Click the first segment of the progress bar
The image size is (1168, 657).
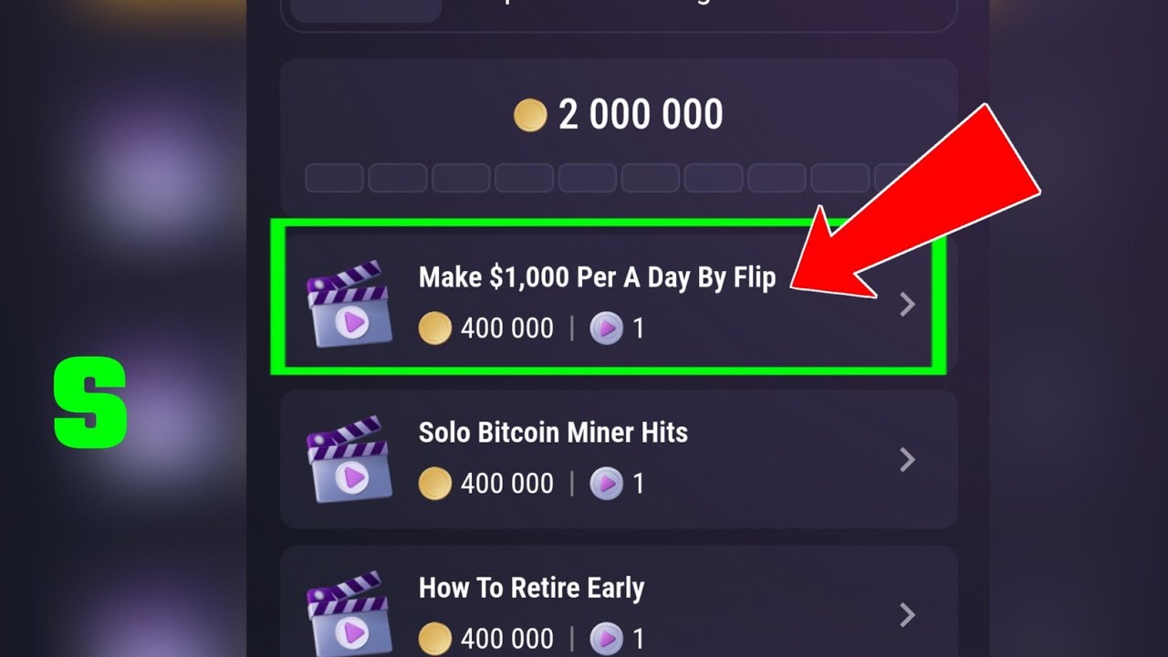[334, 178]
